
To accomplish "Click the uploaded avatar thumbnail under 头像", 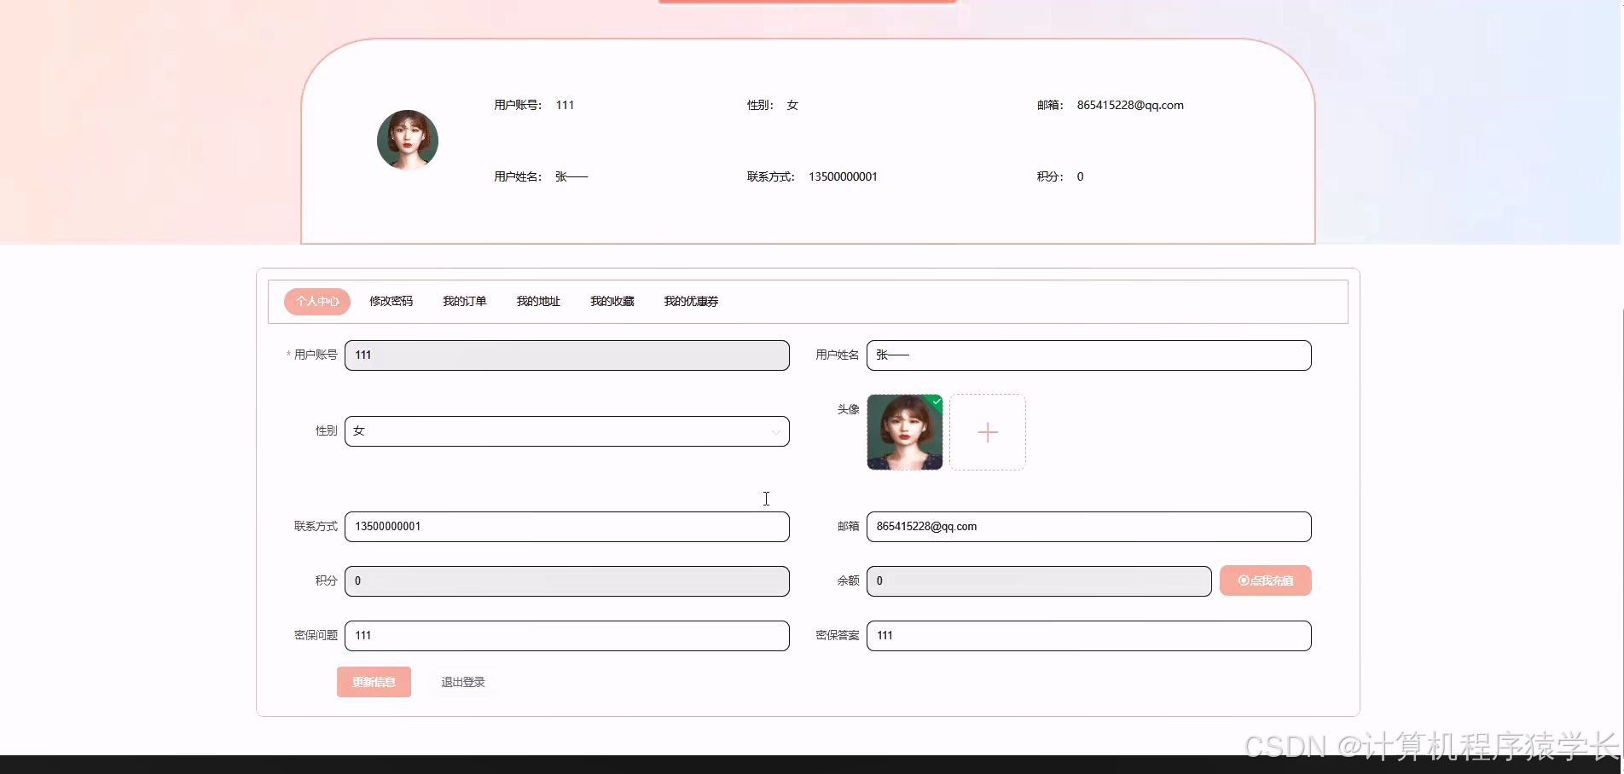I will 904,432.
